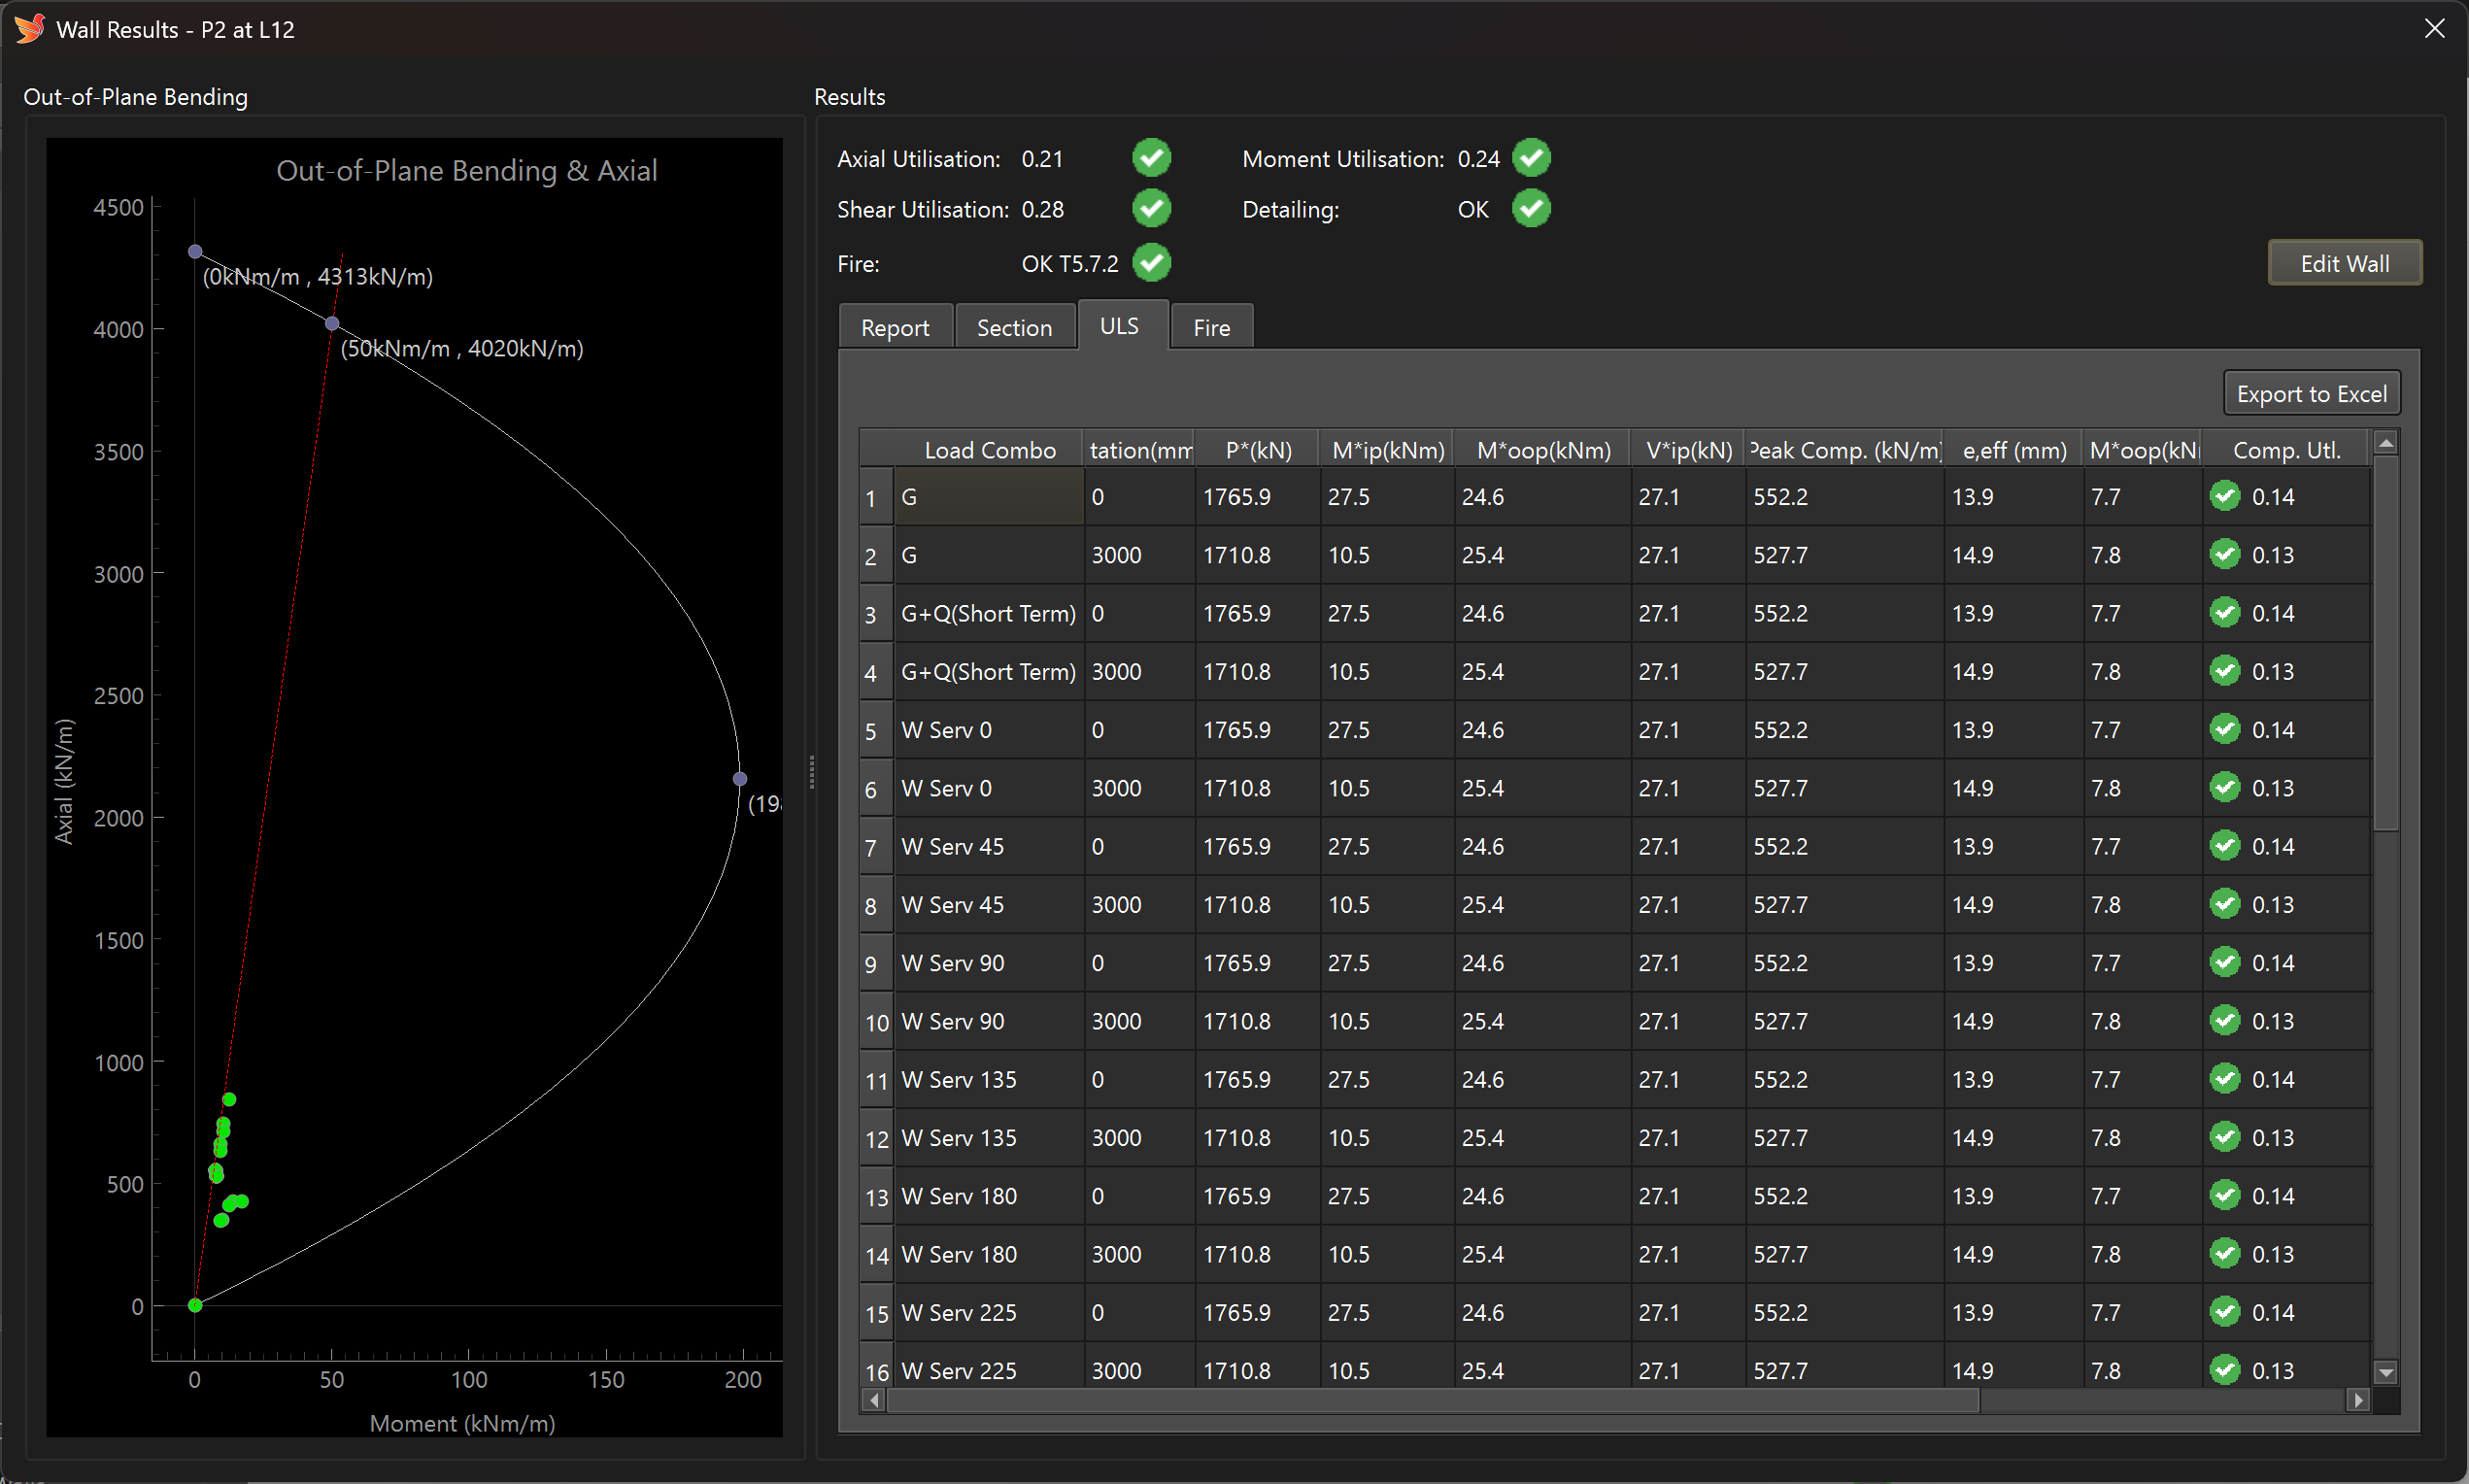Click the pass indicator on the W Serv 225 row
The height and width of the screenshot is (1484, 2469).
(x=2226, y=1312)
